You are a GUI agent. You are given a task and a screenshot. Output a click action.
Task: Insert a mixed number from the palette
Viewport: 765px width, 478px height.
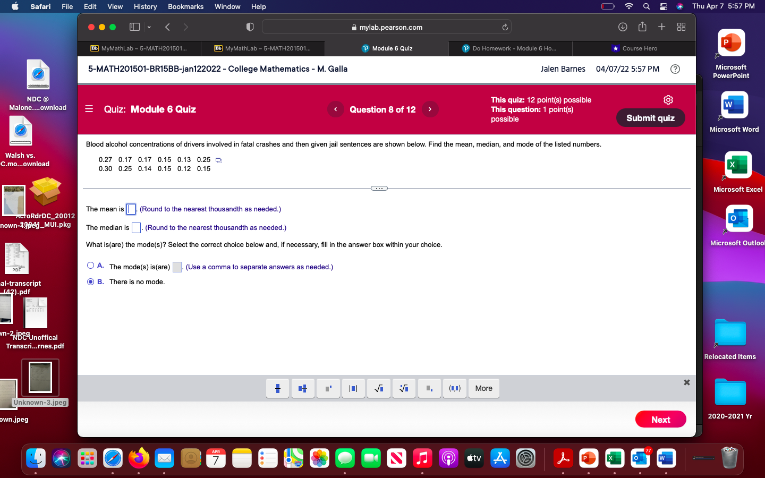tap(303, 388)
